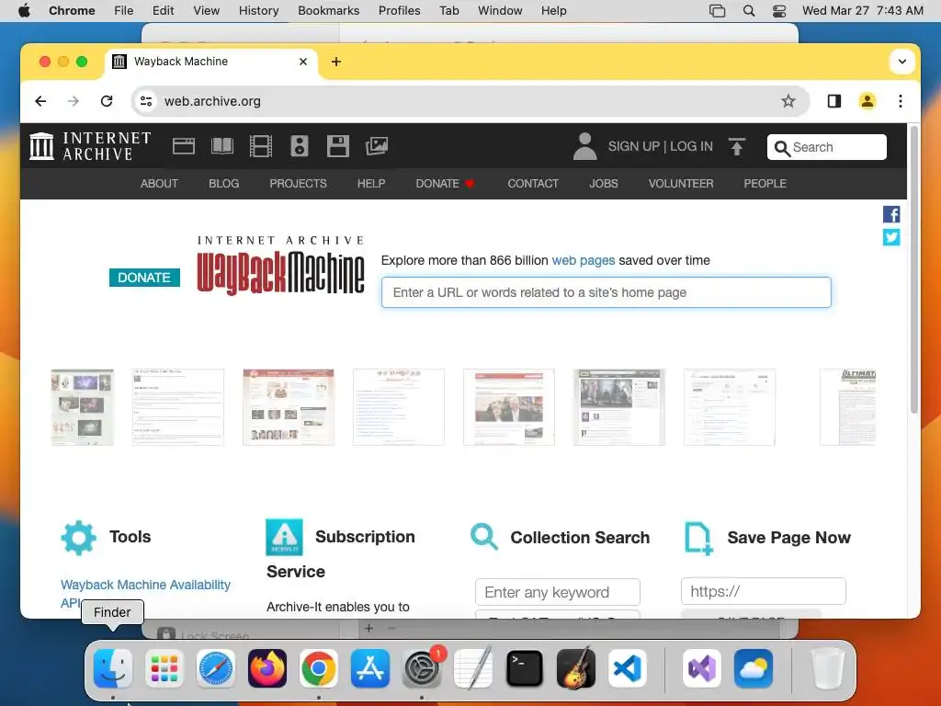Screen dimensions: 941x706
Task: Click the Upload arrow icon
Action: 737,146
